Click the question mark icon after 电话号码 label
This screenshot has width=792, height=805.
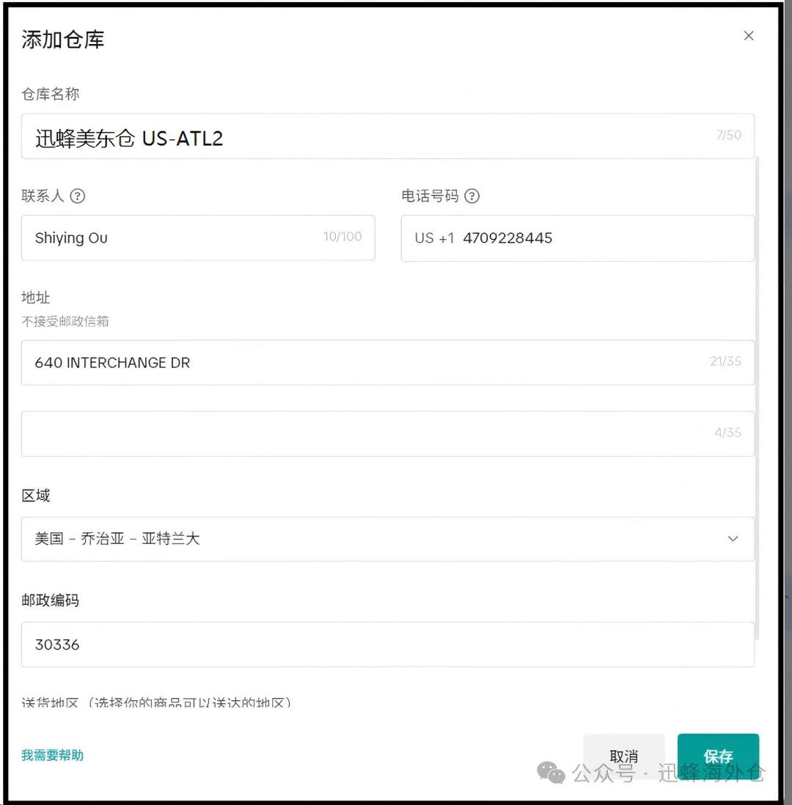pos(473,196)
